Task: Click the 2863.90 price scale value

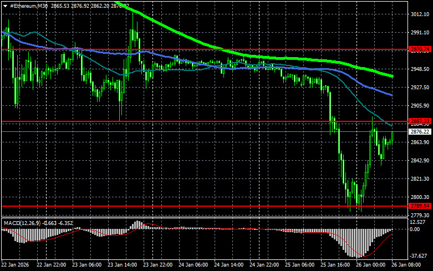Action: point(420,142)
